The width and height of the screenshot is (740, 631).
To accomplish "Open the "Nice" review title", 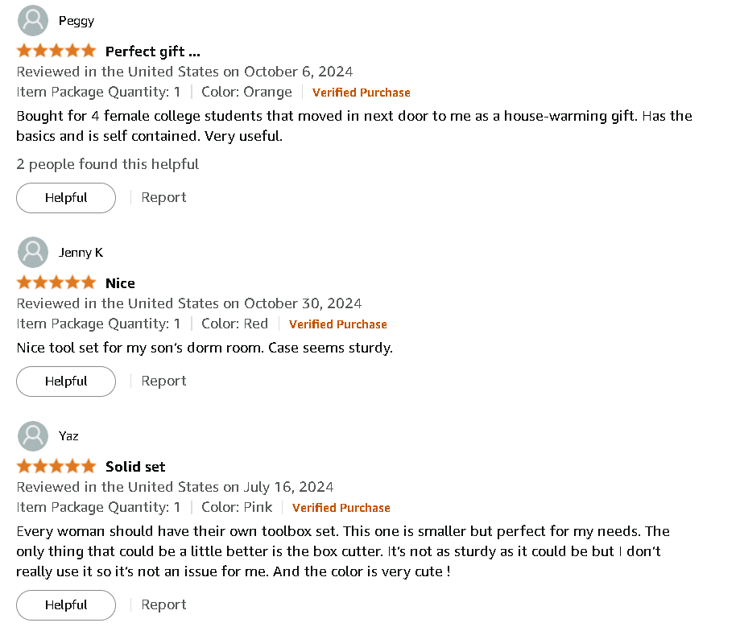I will (x=120, y=283).
